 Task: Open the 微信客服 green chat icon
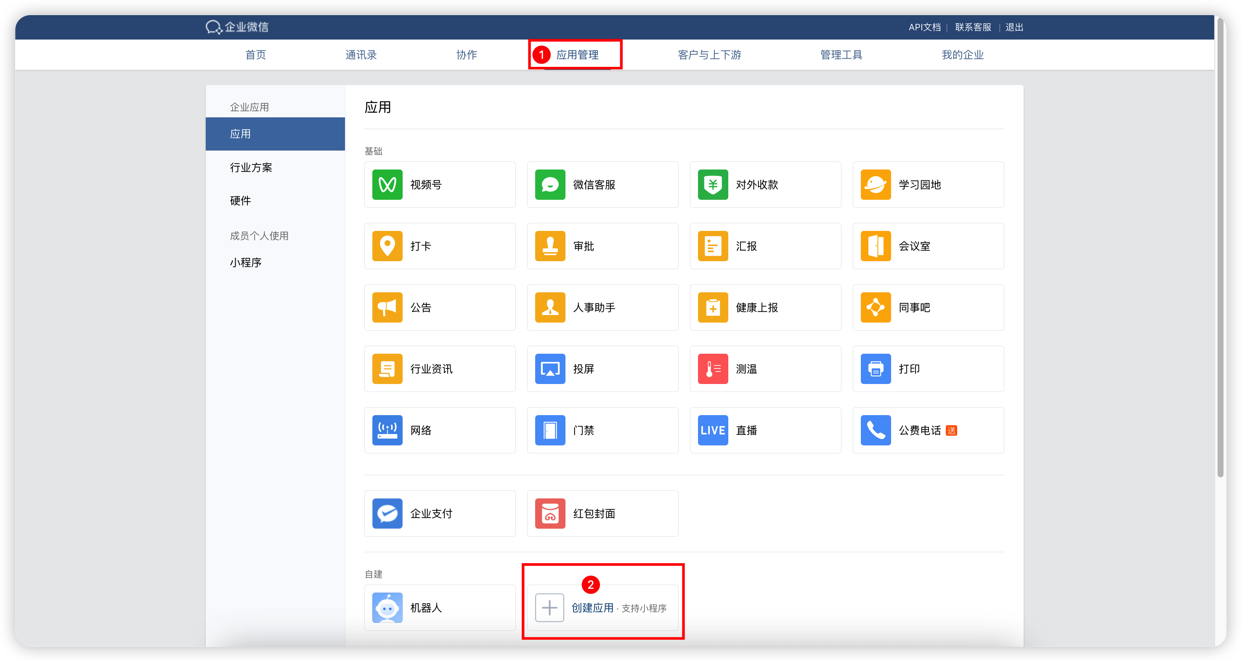point(550,185)
